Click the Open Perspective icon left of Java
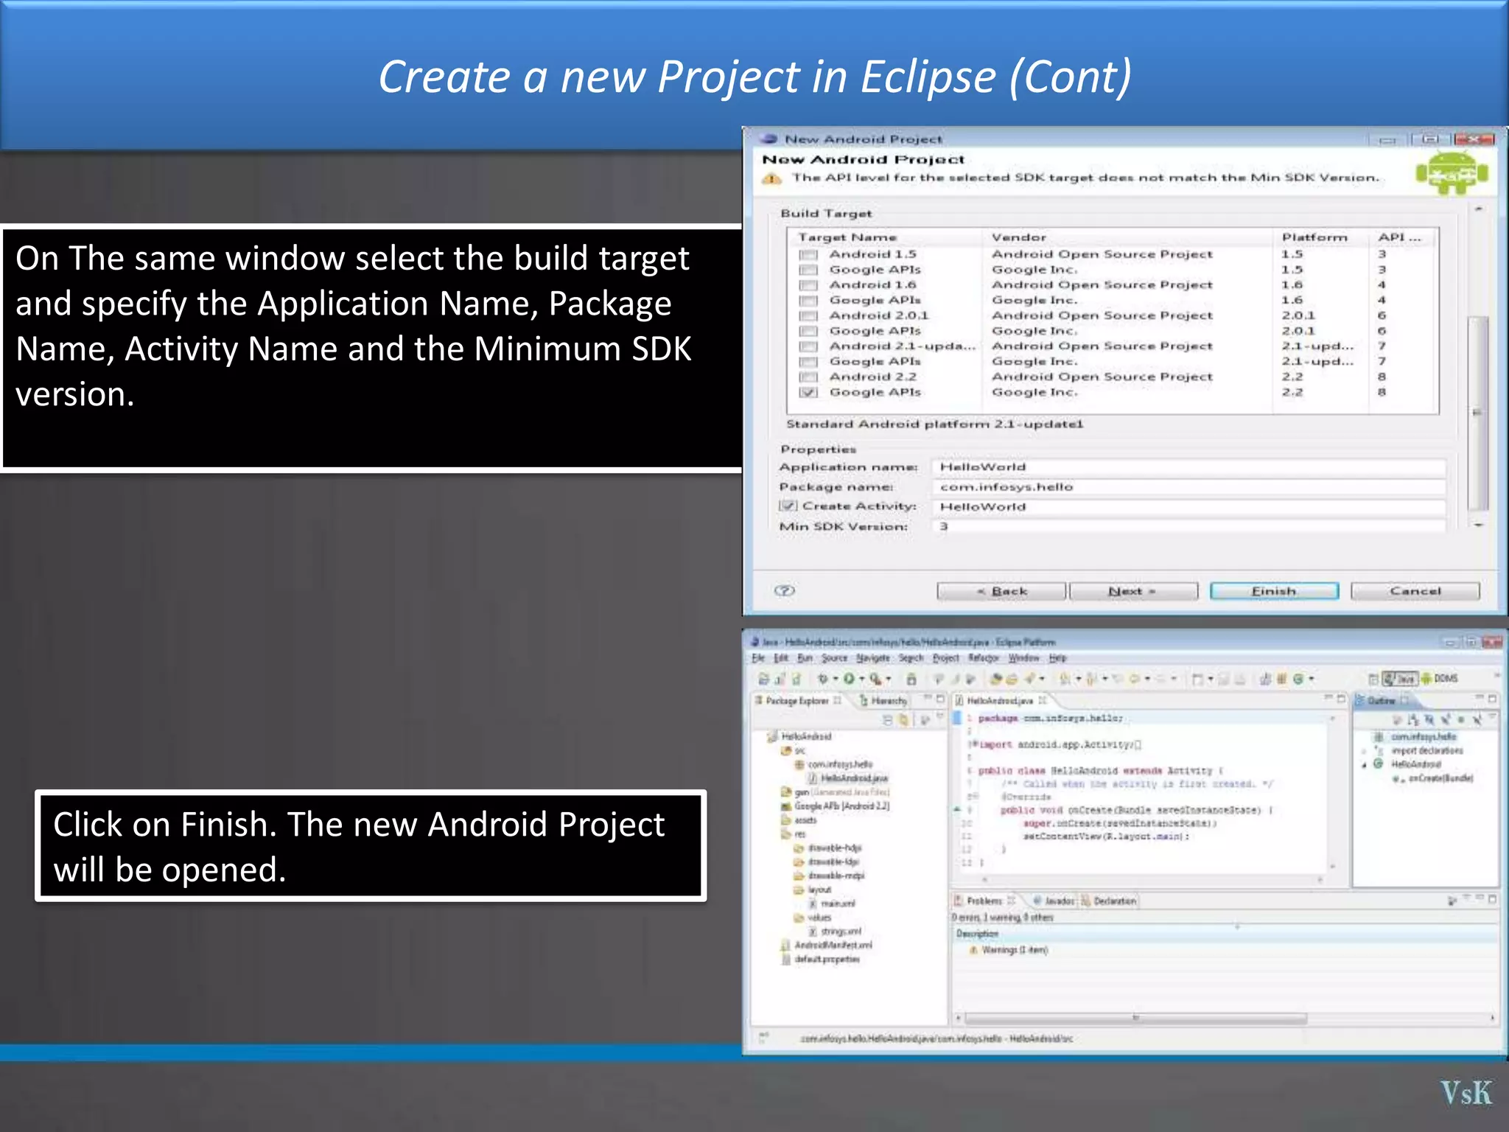This screenshot has height=1132, width=1509. (x=1373, y=679)
